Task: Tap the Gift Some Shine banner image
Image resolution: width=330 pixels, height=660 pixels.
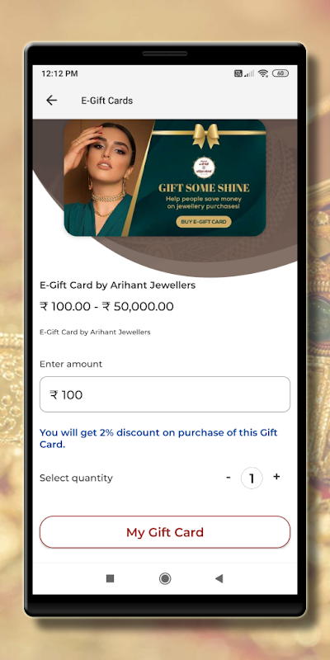Action: click(x=165, y=177)
